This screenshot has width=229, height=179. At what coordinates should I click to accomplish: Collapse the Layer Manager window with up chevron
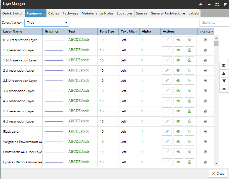click(201, 4)
